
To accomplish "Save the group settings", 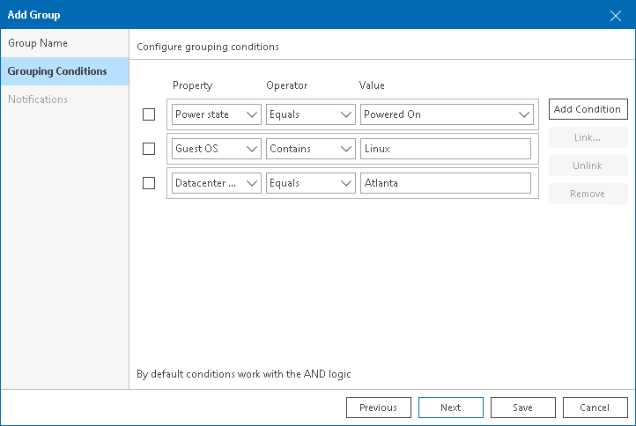I will 523,408.
